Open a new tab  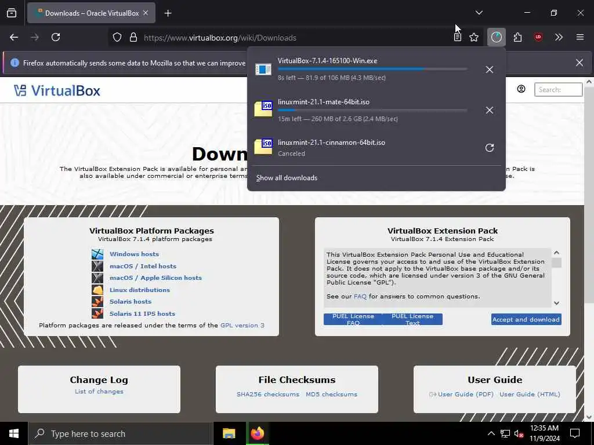[168, 13]
